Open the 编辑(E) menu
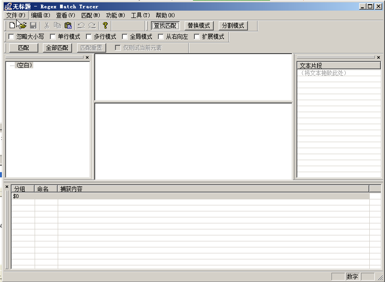The height and width of the screenshot is (282, 385). tap(41, 15)
